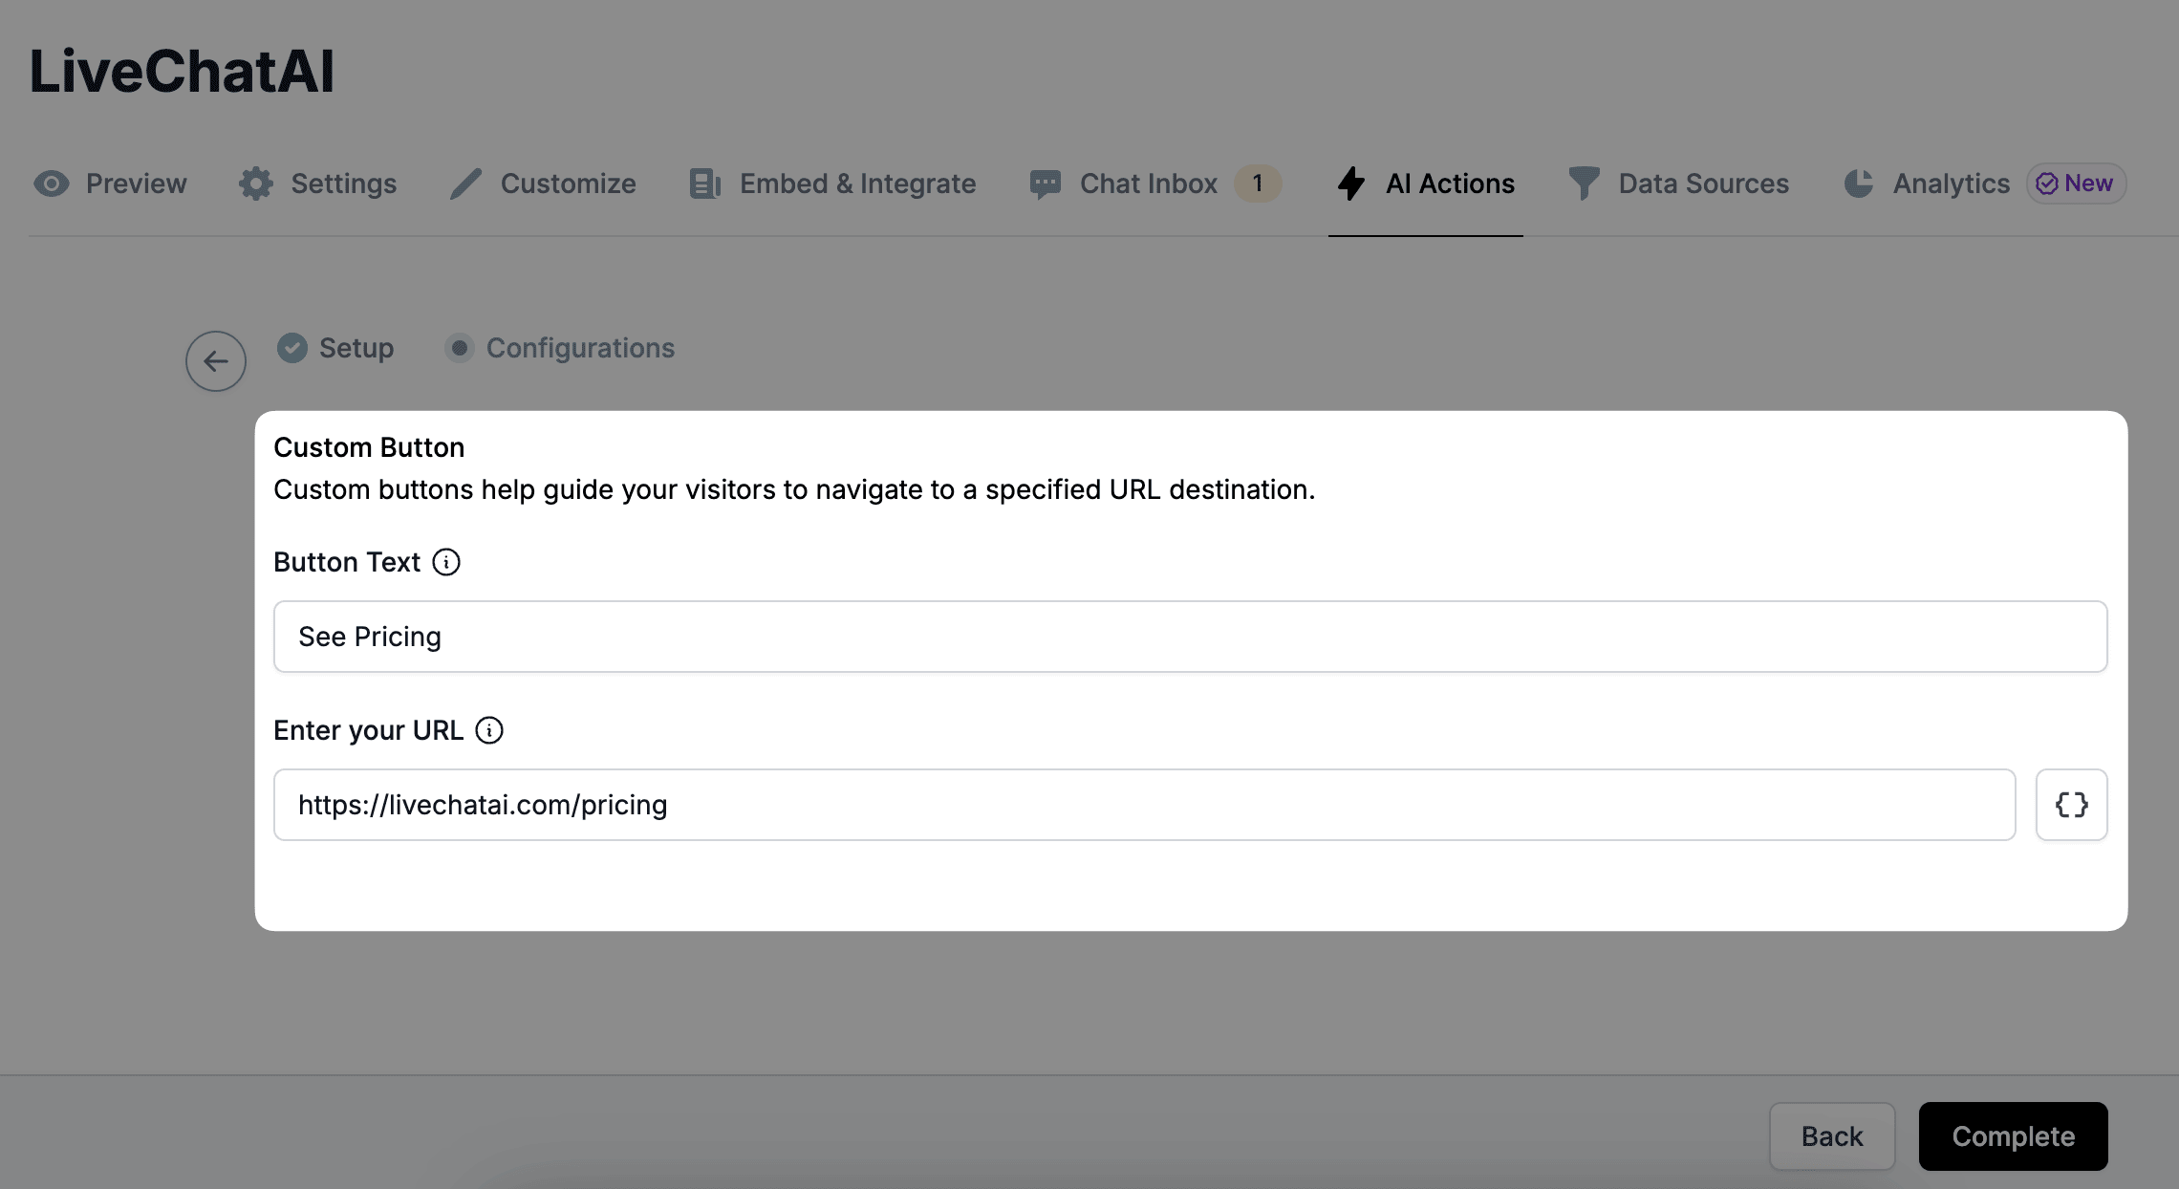Click the AI Actions tab icon
The width and height of the screenshot is (2179, 1189).
[1348, 184]
